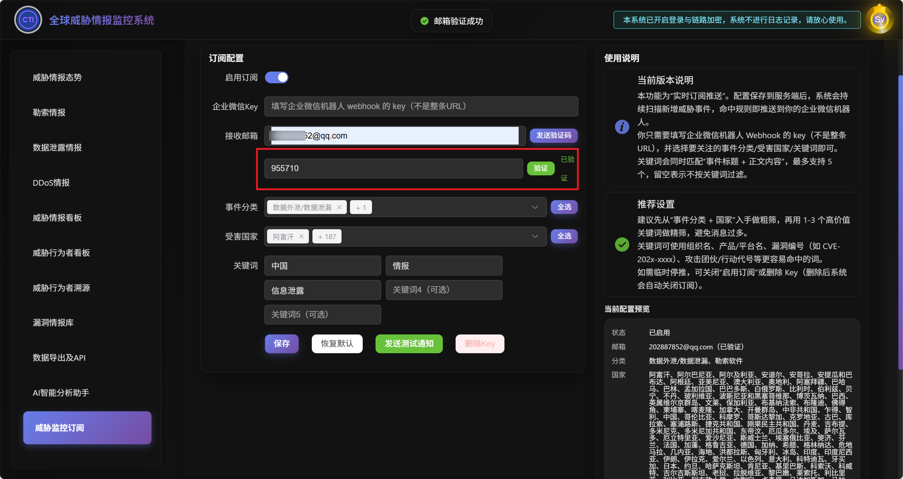Click the 恢复默认 button
This screenshot has width=903, height=479.
click(x=337, y=344)
